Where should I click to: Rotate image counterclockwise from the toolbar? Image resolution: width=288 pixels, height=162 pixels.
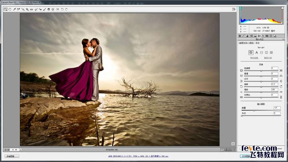pos(62,9)
